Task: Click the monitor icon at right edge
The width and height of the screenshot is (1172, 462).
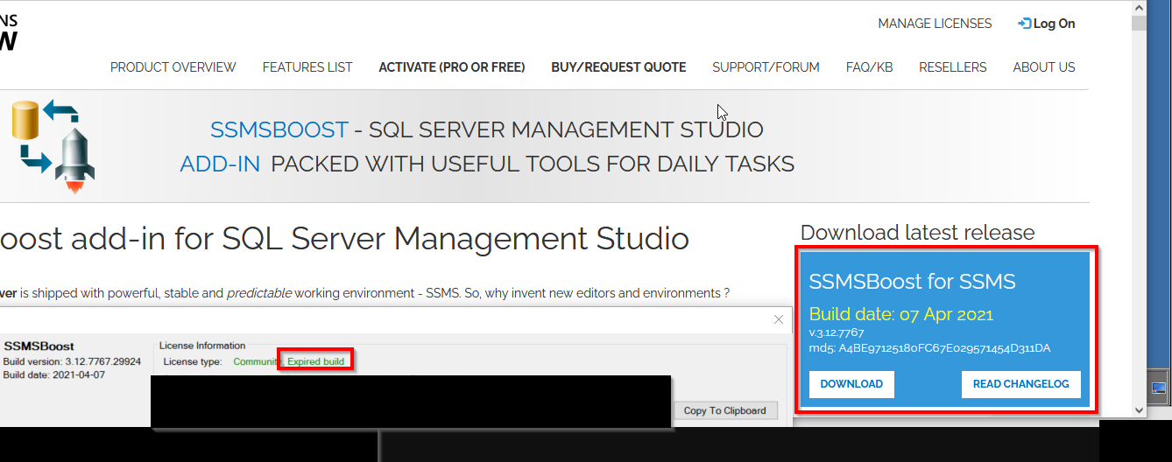Action: [1159, 388]
